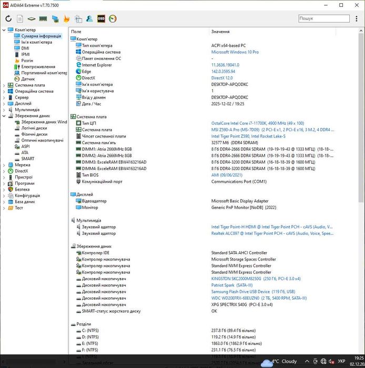This screenshot has width=365, height=368.
Task: Open the ATA tree item
Action: point(25,153)
